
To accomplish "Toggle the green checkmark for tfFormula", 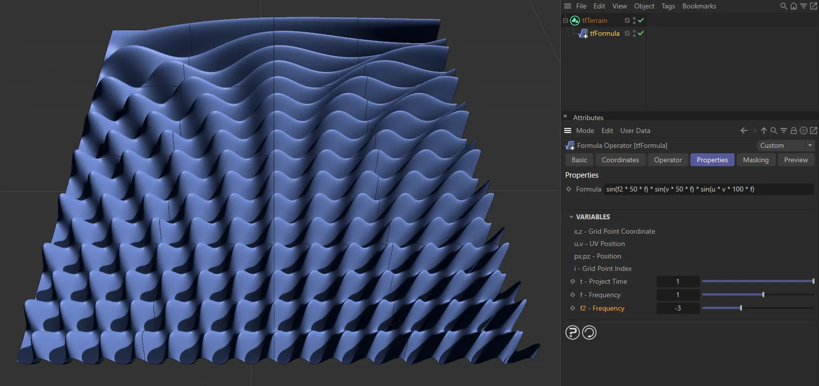I will 641,33.
